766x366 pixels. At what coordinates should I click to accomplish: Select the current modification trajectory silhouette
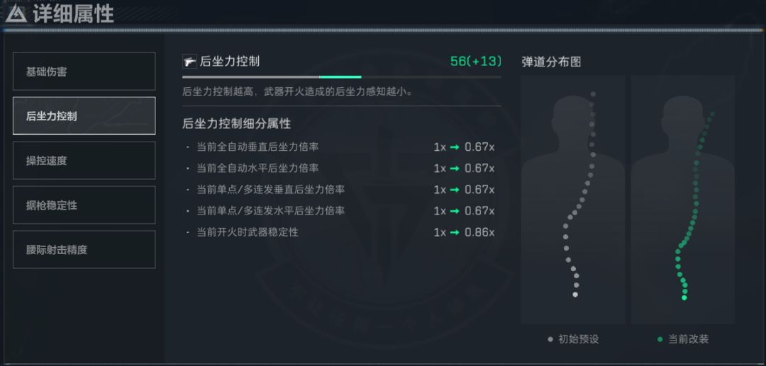(x=682, y=200)
